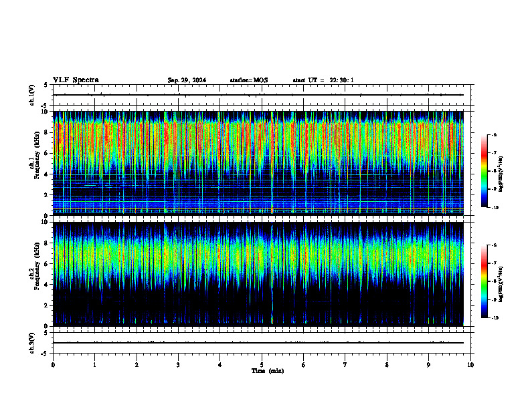
Task: Click the ch.2 color scale bar
Action: [484, 281]
